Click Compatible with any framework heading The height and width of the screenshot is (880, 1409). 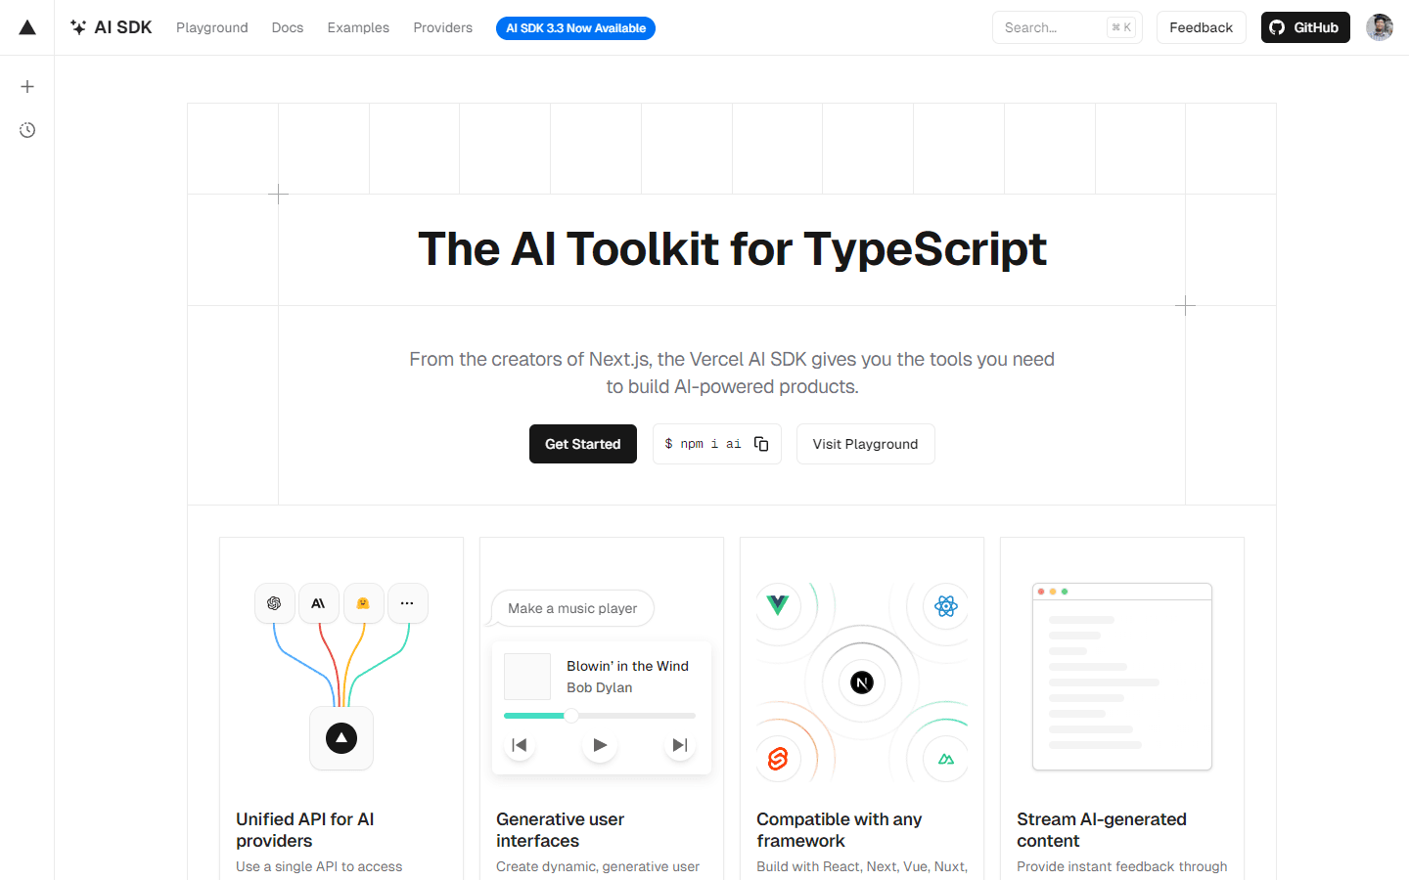[x=839, y=830]
